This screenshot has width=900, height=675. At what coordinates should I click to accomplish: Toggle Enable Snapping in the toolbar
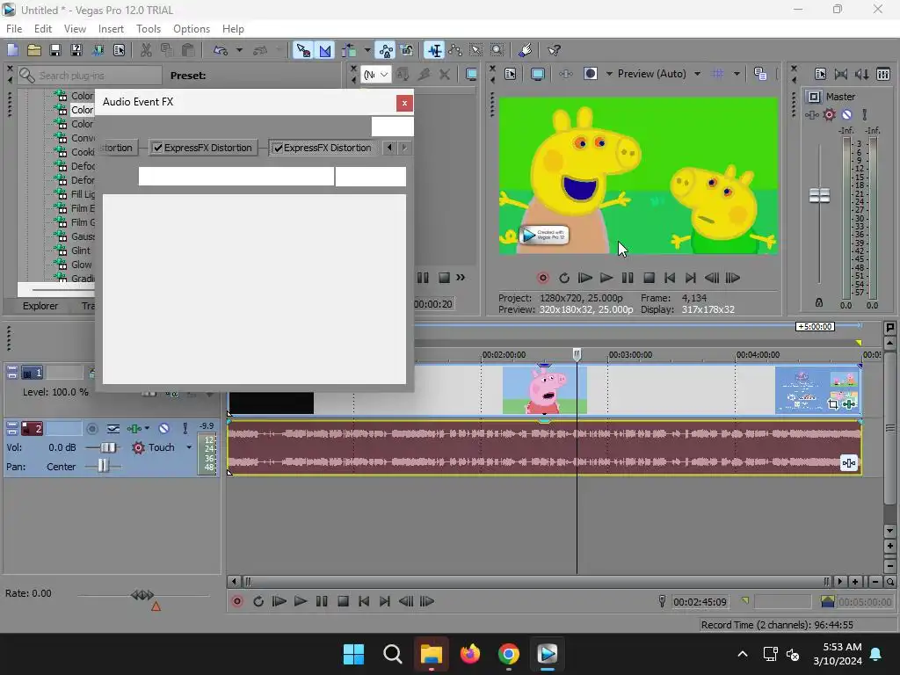302,50
